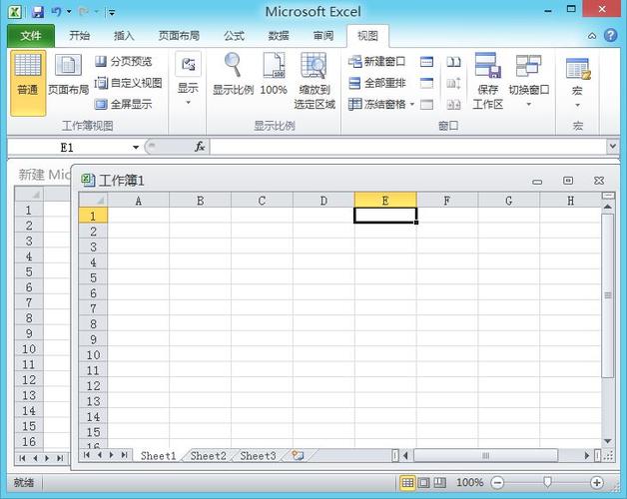Viewport: 627px width, 499px height.
Task: Click the Undo icon in quick access toolbar
Action: [x=56, y=12]
